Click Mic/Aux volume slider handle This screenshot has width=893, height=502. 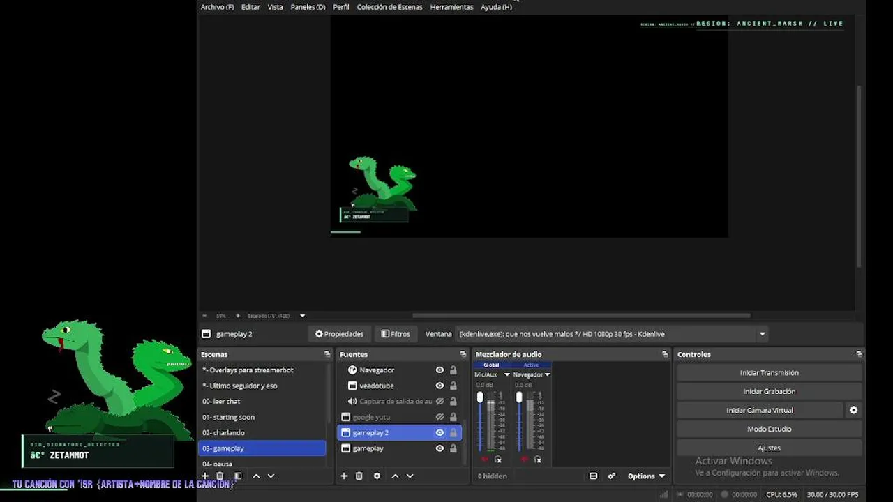pos(480,397)
